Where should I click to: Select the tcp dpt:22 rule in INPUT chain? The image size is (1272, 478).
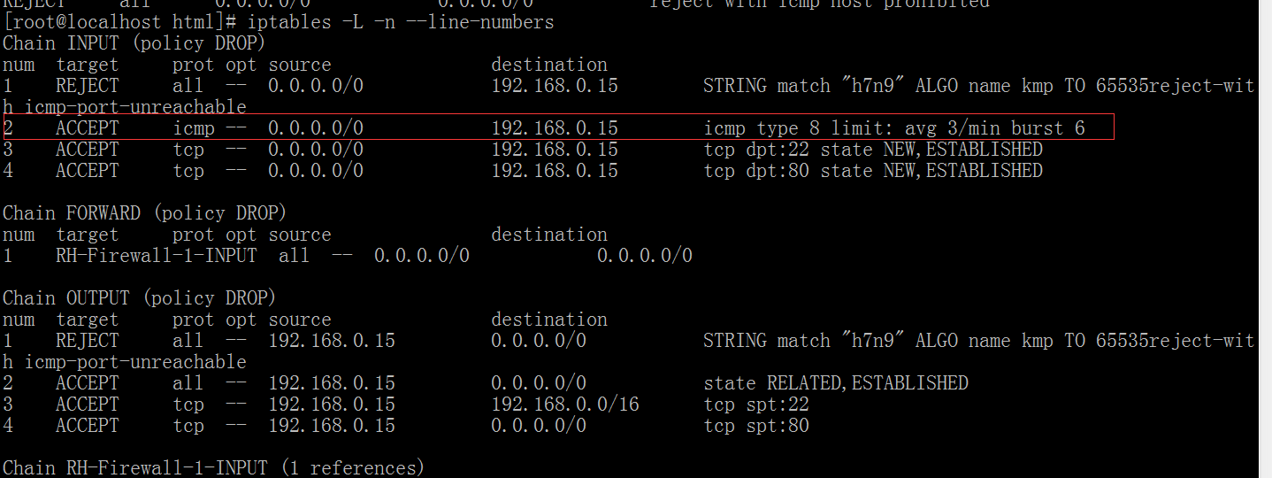click(872, 150)
